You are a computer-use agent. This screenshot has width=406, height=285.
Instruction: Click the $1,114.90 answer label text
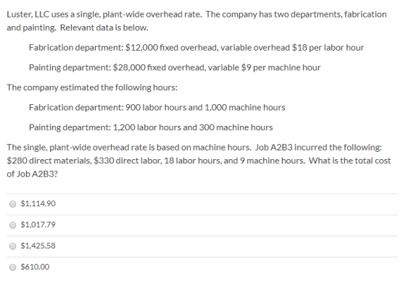pos(38,203)
